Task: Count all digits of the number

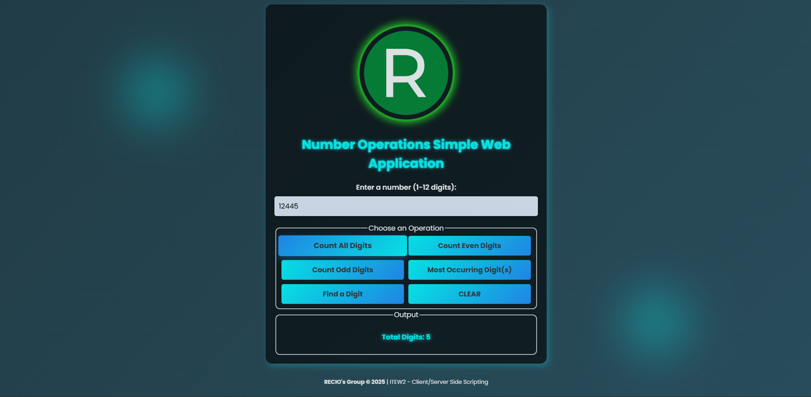Action: (342, 245)
